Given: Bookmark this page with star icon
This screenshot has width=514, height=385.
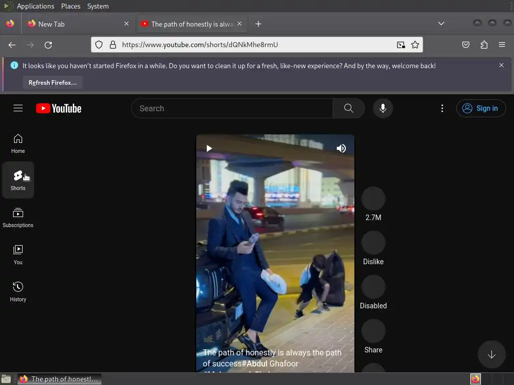Looking at the screenshot, I should click(415, 45).
